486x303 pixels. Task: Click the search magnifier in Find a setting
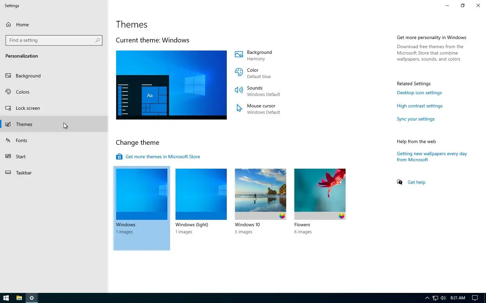98,40
